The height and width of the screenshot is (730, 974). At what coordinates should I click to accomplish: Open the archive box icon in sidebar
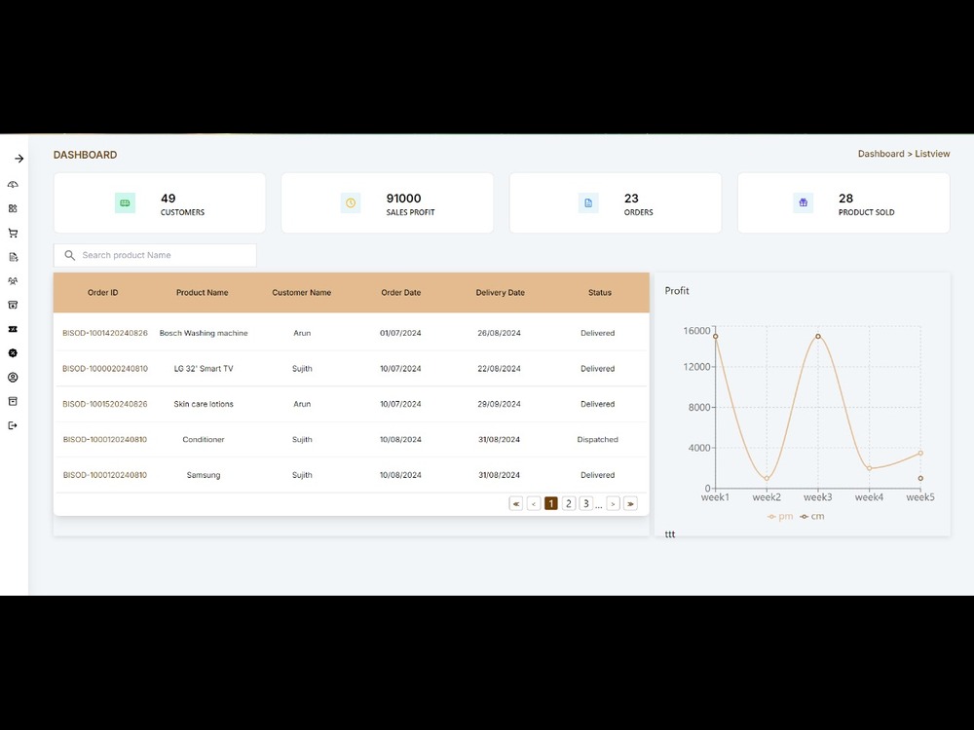13,401
